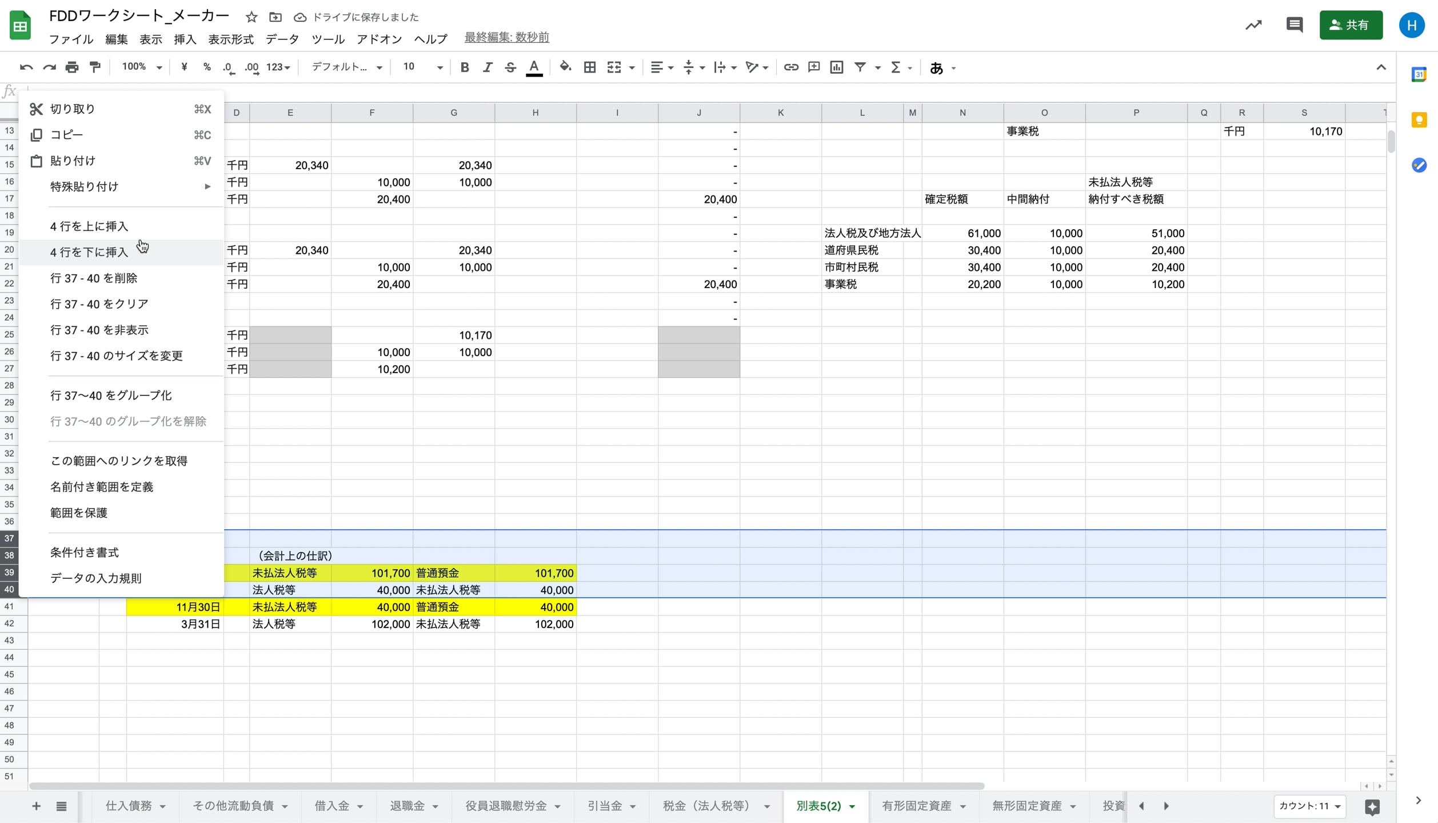Toggle bold formatting

(x=464, y=67)
